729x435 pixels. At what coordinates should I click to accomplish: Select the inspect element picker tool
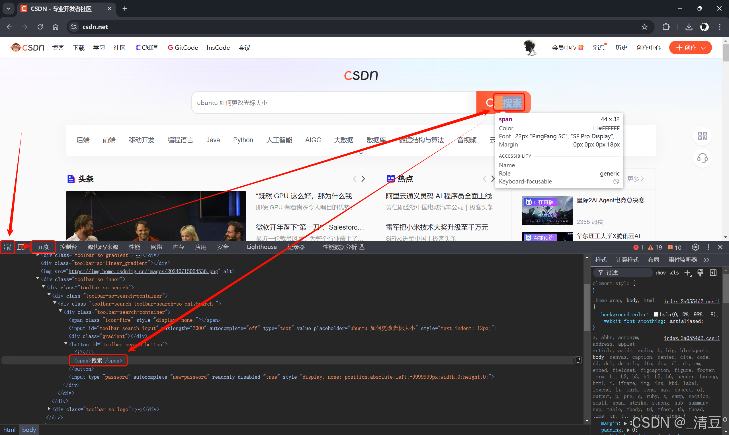tap(8, 247)
